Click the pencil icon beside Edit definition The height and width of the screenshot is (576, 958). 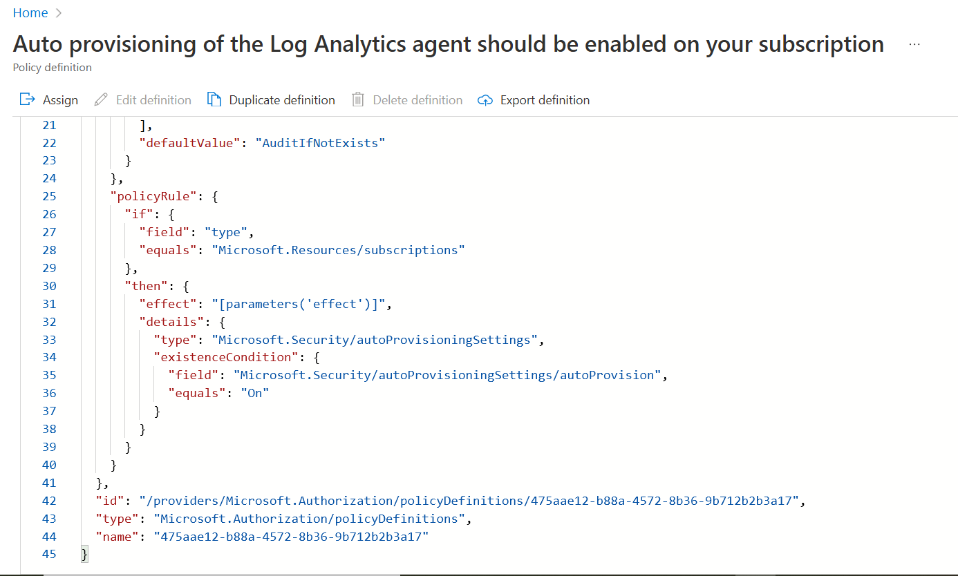click(x=102, y=99)
